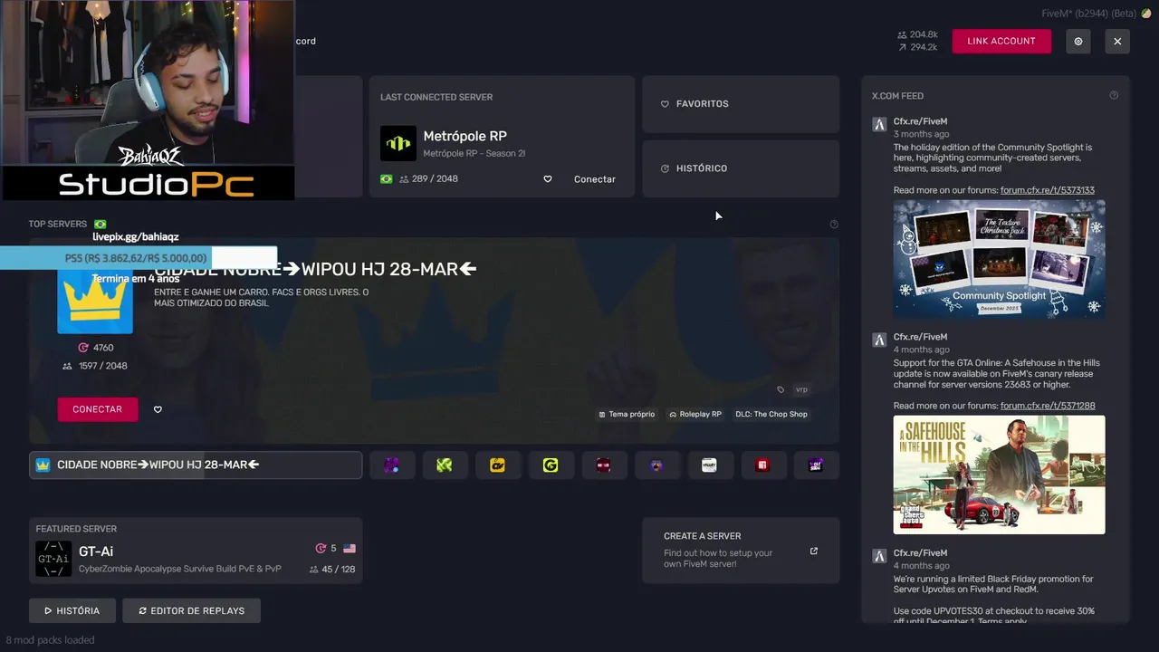Select the green X server icon

pos(445,465)
